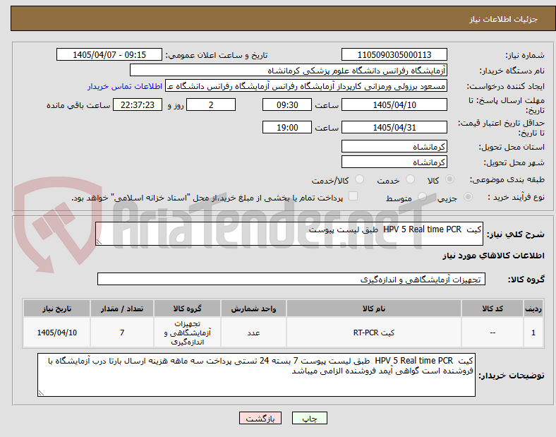Click the تاریخ نیاز column header
Screen dimensions: 556x437
(x=56, y=309)
